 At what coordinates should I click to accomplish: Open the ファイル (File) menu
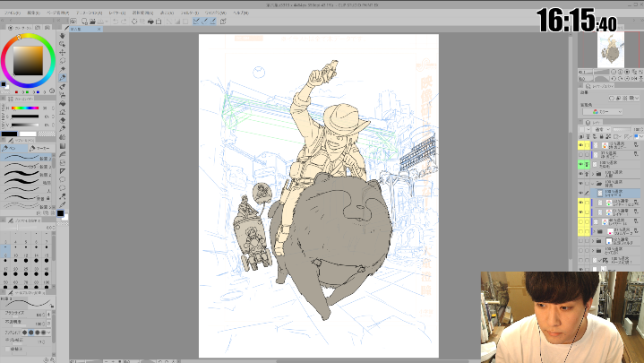coord(13,13)
